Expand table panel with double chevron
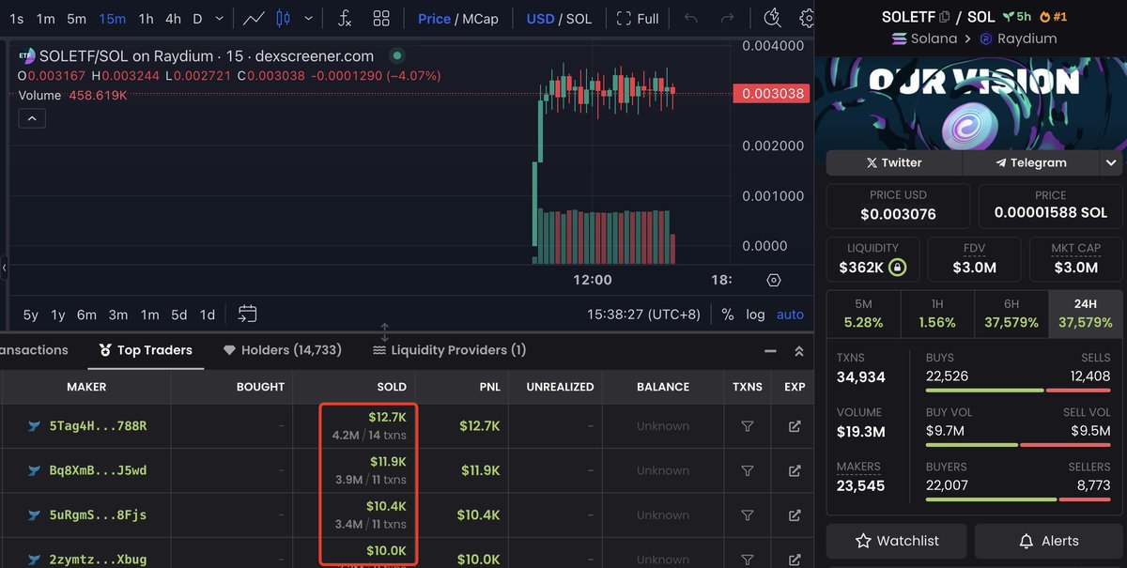The height and width of the screenshot is (568, 1127). [x=799, y=351]
